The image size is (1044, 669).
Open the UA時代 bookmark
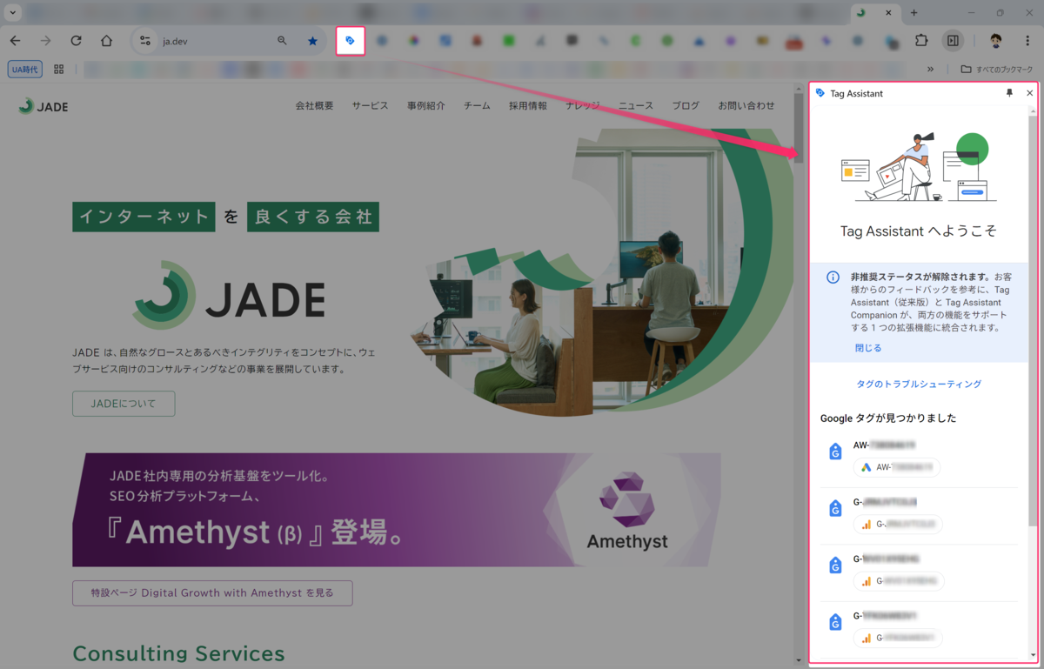[x=25, y=70]
